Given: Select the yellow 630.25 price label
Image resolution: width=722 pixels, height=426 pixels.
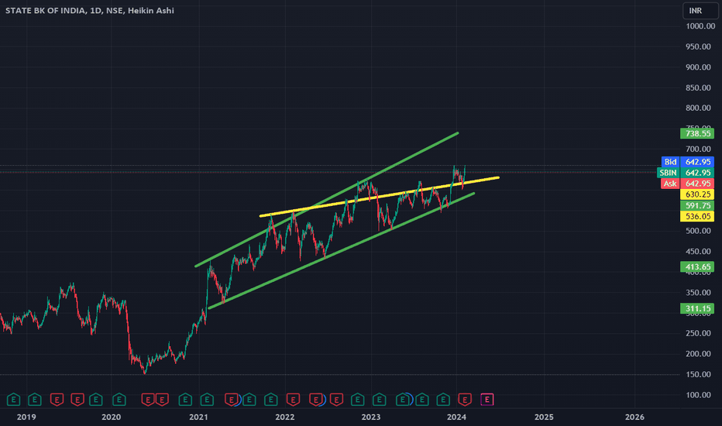Looking at the screenshot, I should tap(697, 194).
